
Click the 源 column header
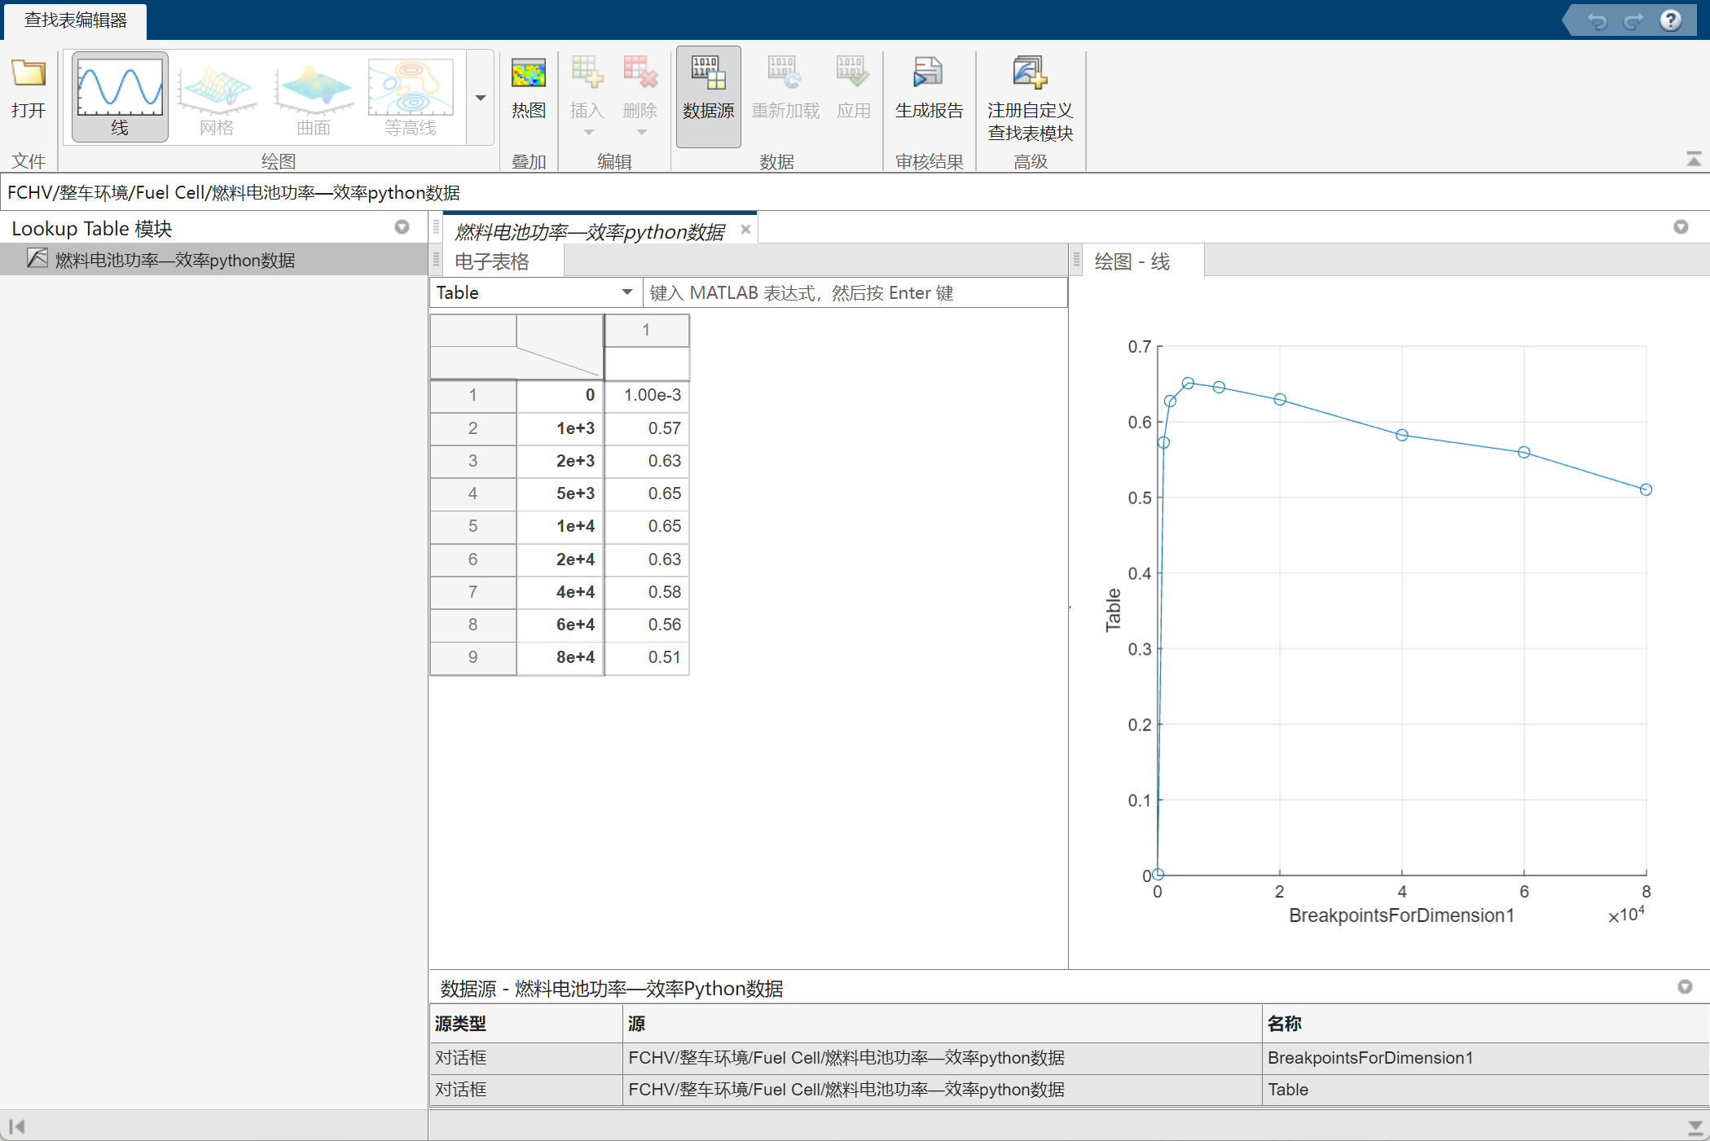click(943, 1024)
